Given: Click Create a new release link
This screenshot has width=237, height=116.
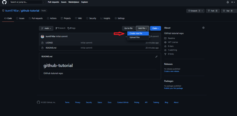Looking at the screenshot, I should click(x=172, y=71).
